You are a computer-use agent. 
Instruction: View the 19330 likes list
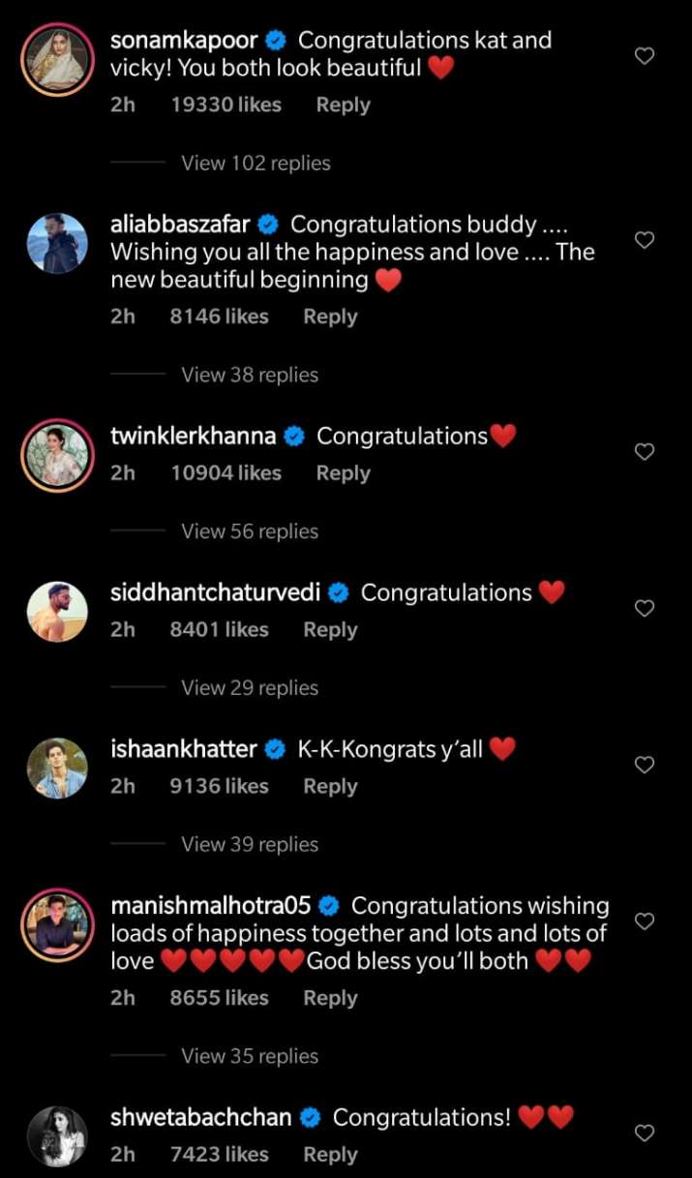click(226, 105)
